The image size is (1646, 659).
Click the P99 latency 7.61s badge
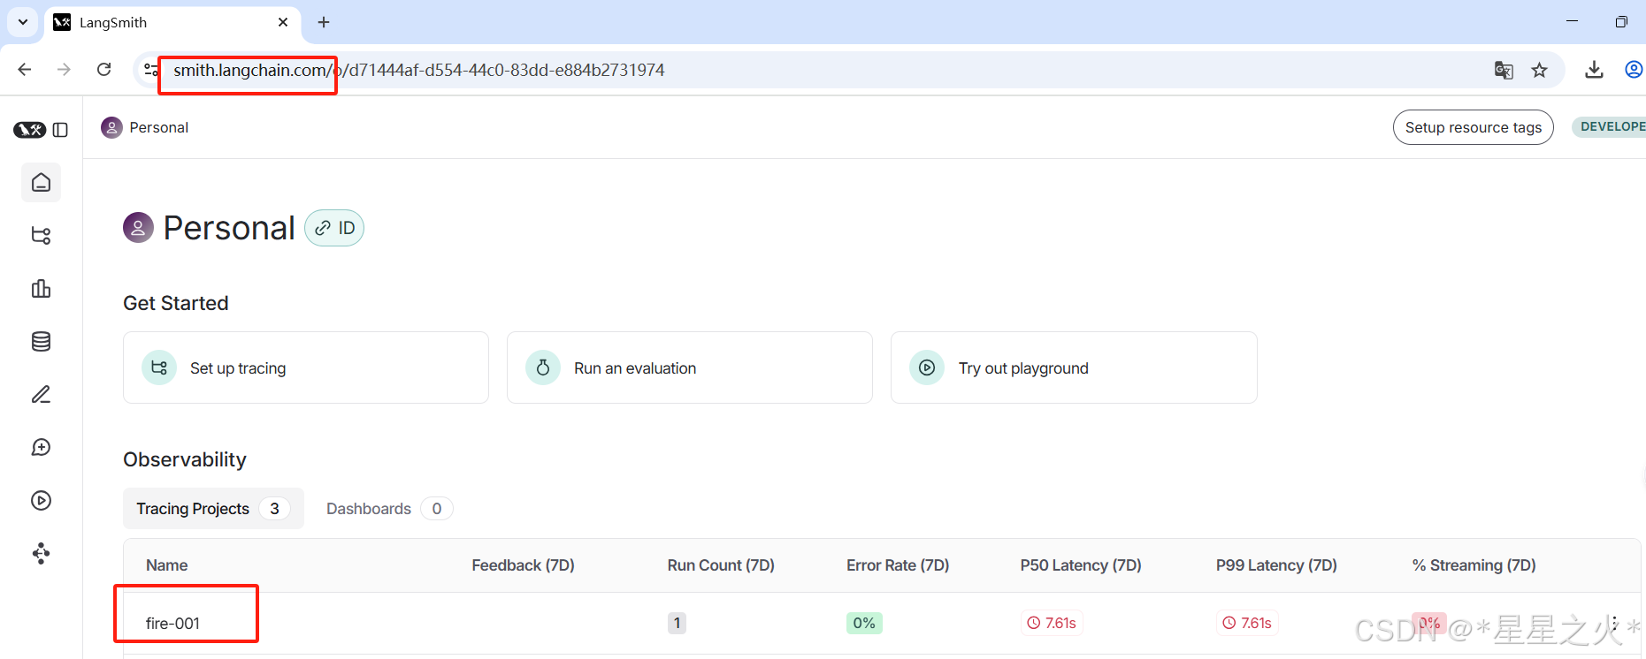[x=1247, y=623]
